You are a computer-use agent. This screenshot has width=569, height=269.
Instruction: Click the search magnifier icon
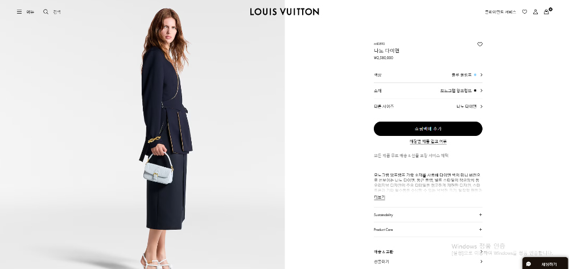coord(46,11)
